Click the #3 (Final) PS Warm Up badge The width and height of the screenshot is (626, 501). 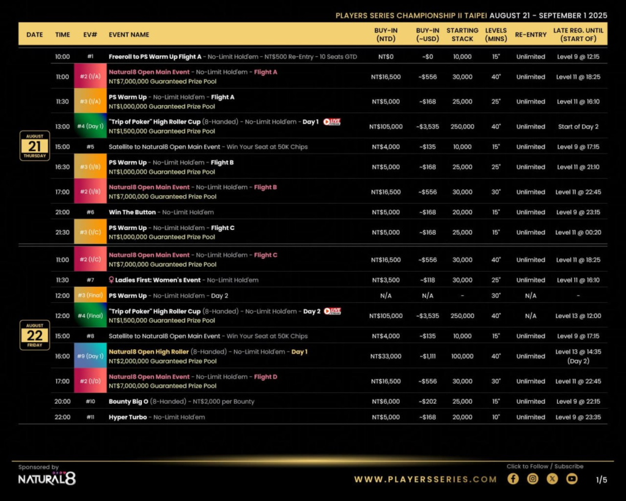(x=90, y=295)
